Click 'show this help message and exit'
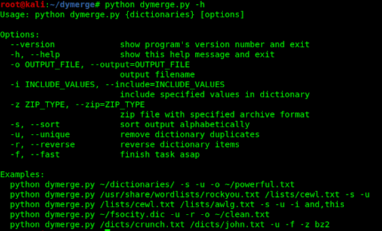 197,54
